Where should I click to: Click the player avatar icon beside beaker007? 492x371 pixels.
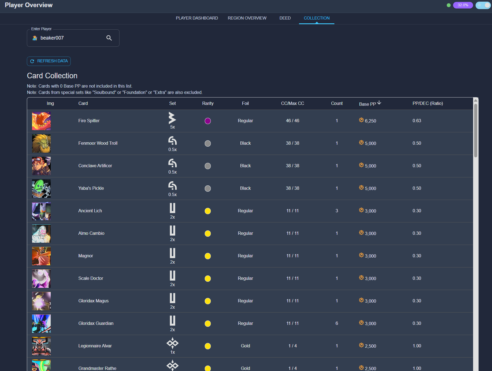(x=35, y=38)
